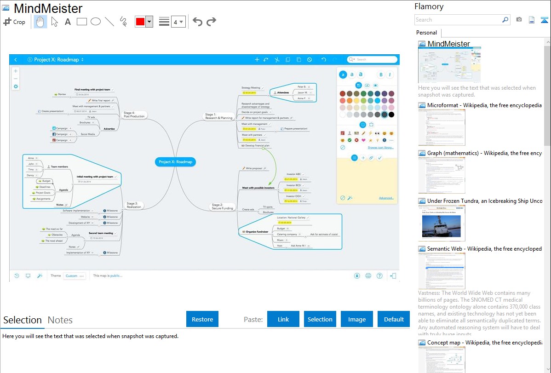Select the straight line tool
Image resolution: width=551 pixels, height=373 pixels.
pos(109,22)
